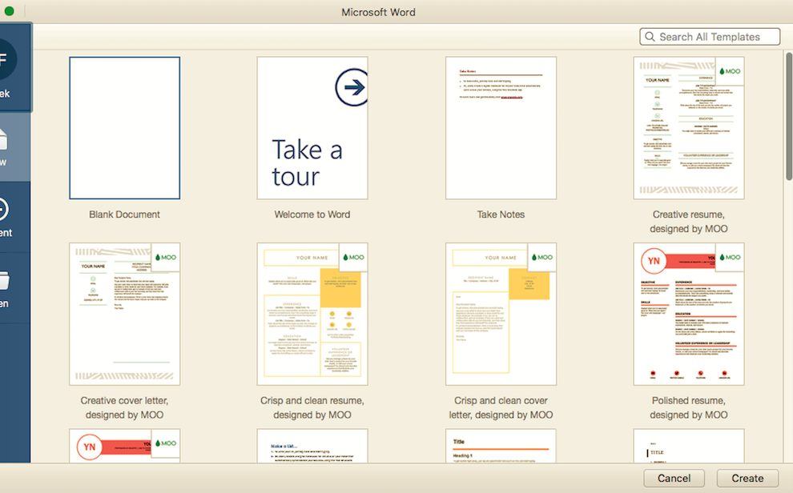This screenshot has height=493, width=793.
Task: Open the folder icon in the left sidebar
Action: 3,280
